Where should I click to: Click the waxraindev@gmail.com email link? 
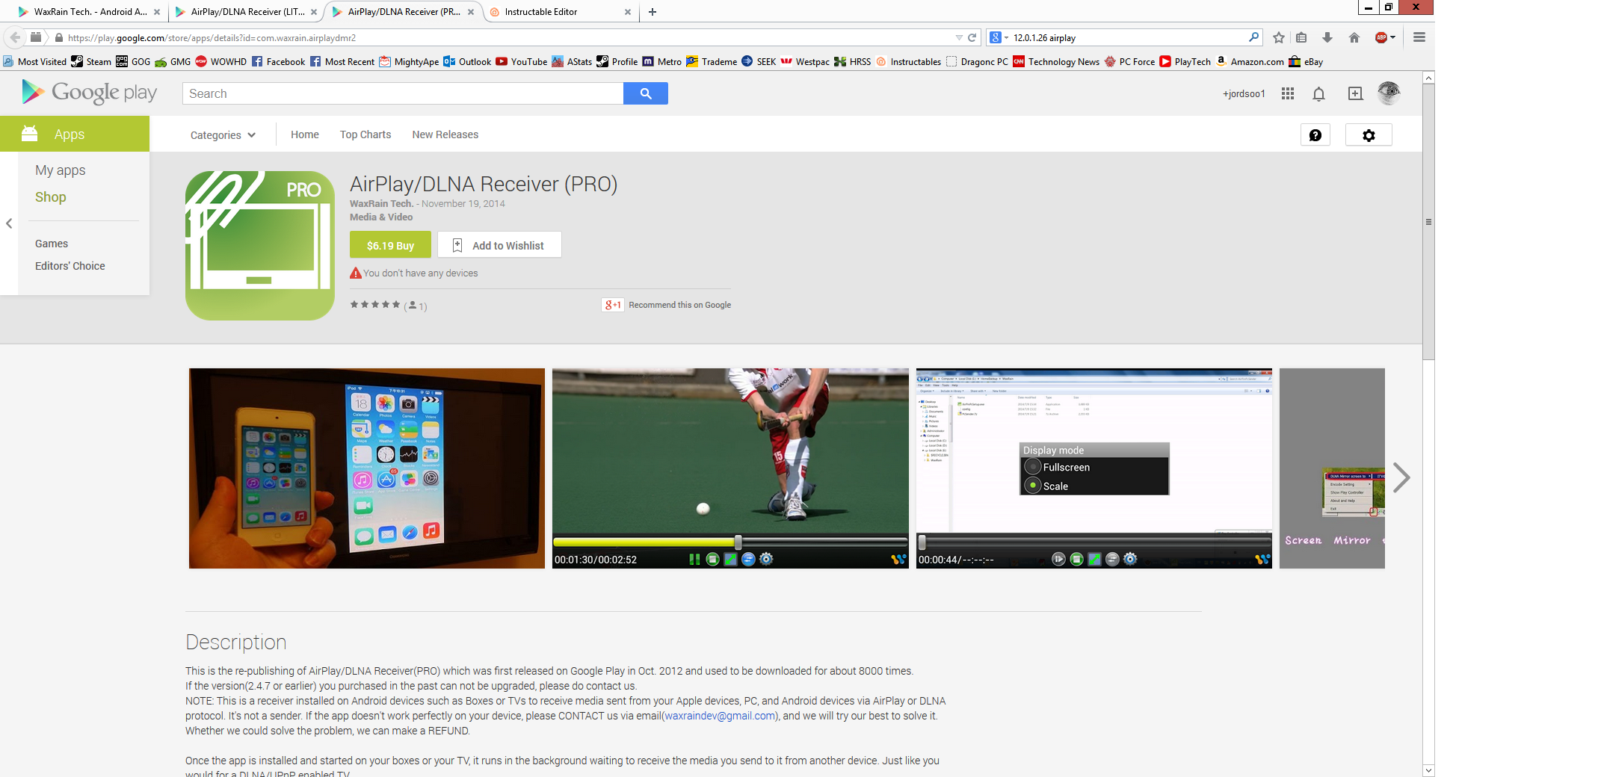pyautogui.click(x=720, y=716)
